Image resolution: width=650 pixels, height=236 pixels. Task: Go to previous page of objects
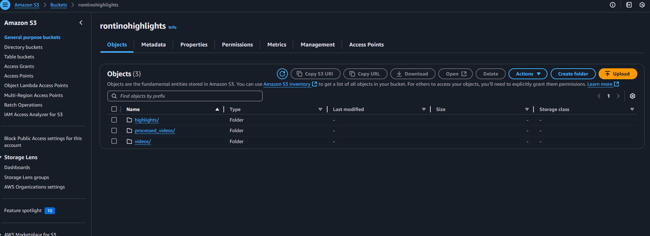599,96
